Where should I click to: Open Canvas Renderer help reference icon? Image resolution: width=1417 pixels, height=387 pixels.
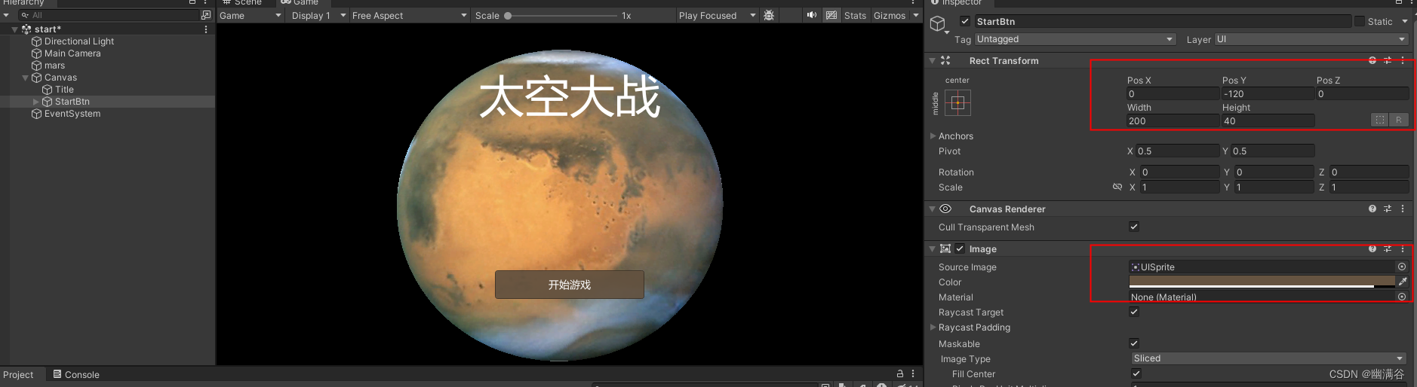(x=1372, y=209)
